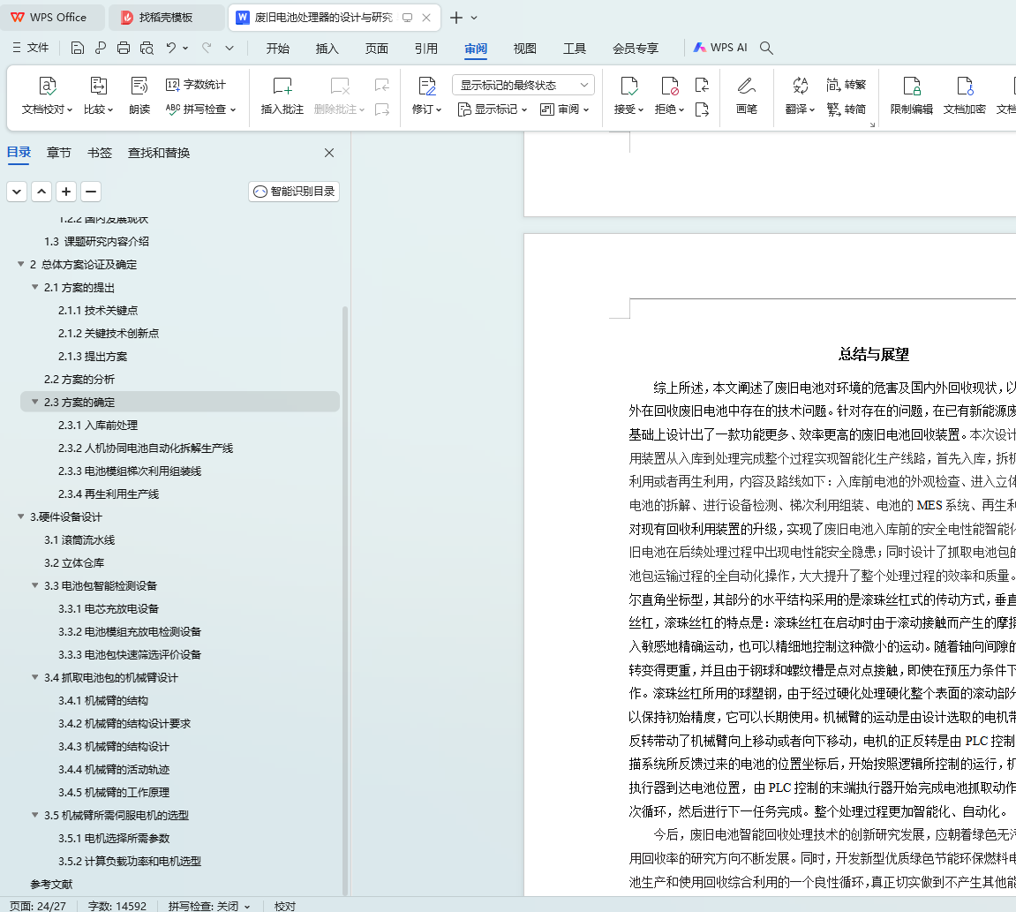
Task: Switch to the 书签 navigation tab
Action: pos(99,153)
